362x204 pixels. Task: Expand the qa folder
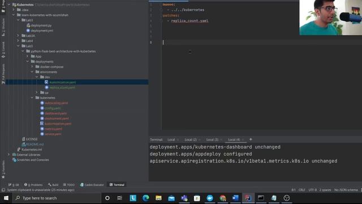pos(36,92)
